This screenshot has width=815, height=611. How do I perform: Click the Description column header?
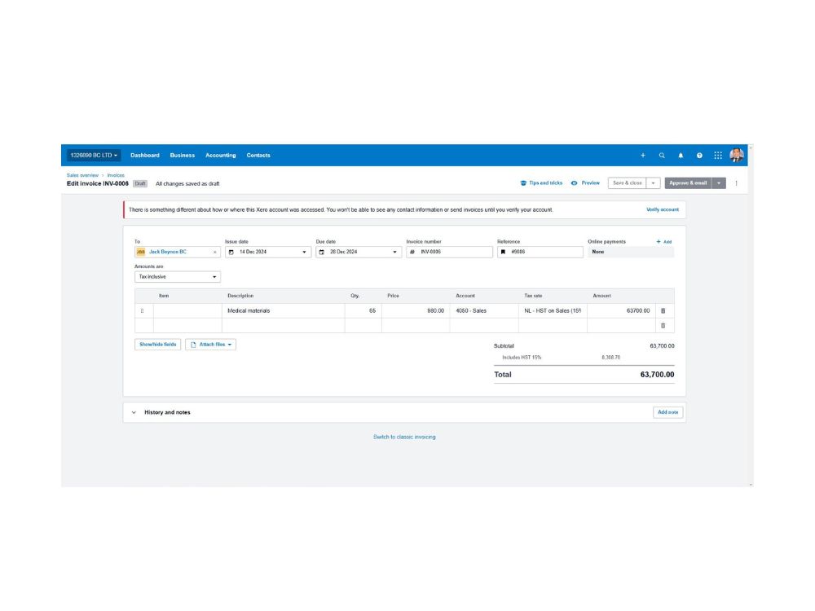(240, 296)
